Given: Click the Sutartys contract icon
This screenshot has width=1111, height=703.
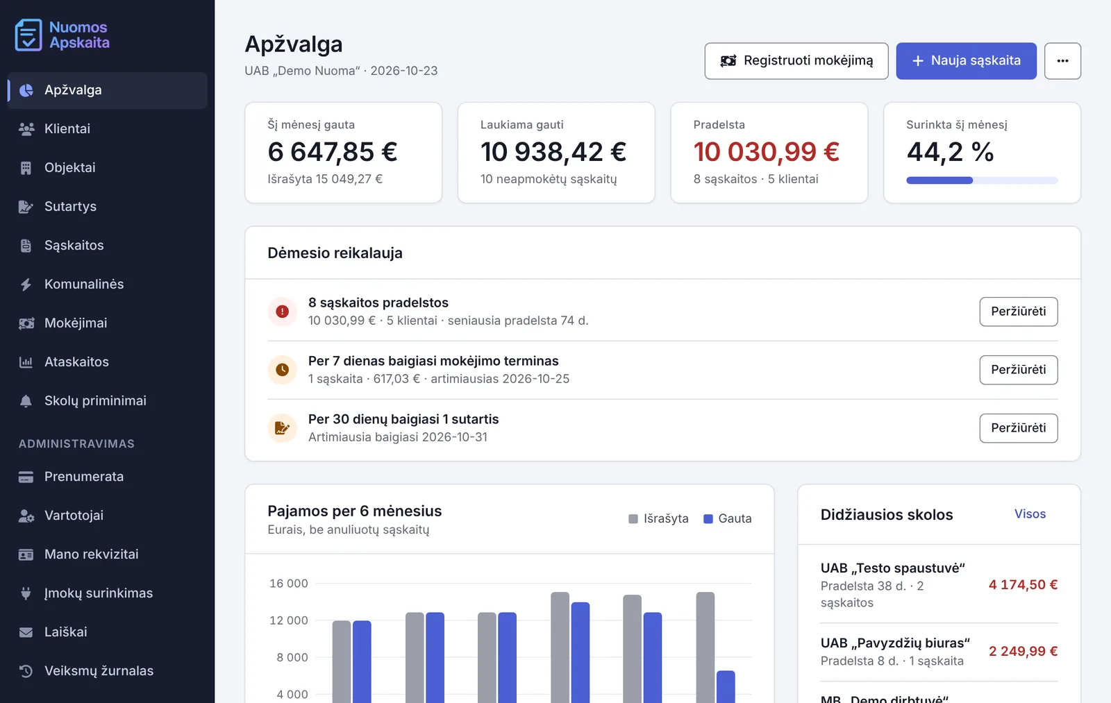Looking at the screenshot, I should [26, 207].
